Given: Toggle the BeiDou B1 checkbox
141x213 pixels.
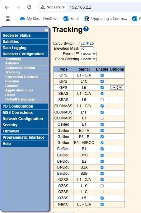Looking at the screenshot, I should pyautogui.click(x=102, y=149).
